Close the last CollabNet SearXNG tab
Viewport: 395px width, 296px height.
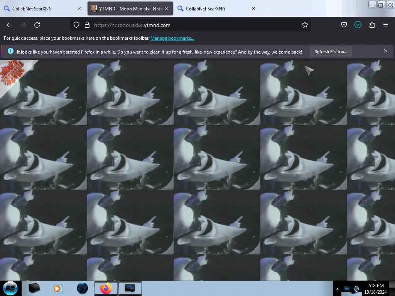(253, 8)
